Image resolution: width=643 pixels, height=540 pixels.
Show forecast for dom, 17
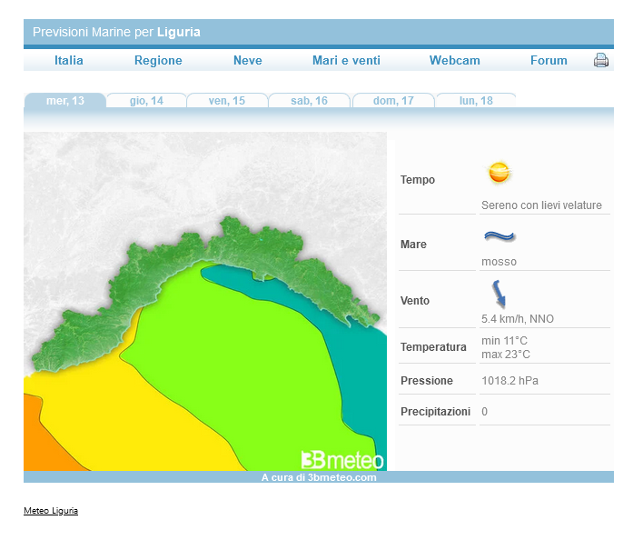point(393,101)
